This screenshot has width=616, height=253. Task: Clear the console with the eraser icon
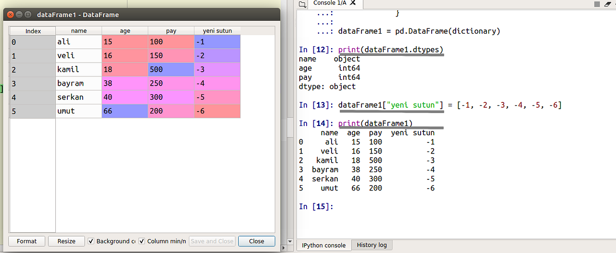[x=608, y=4]
